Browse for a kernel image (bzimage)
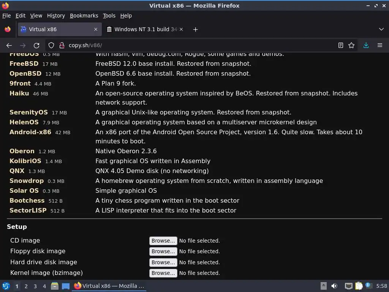Viewport: 389px width, 292px height. point(163,273)
